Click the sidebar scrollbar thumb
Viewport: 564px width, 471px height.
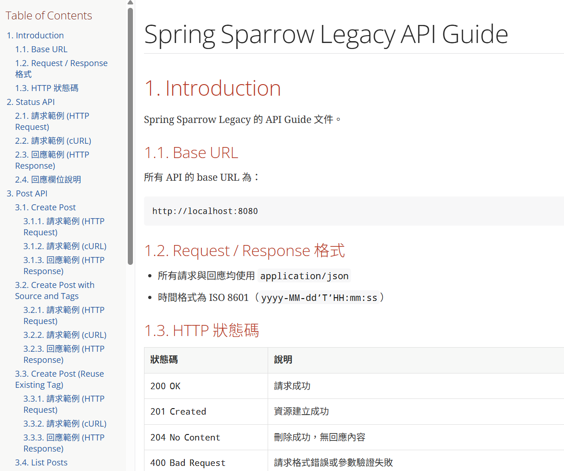[x=130, y=134]
